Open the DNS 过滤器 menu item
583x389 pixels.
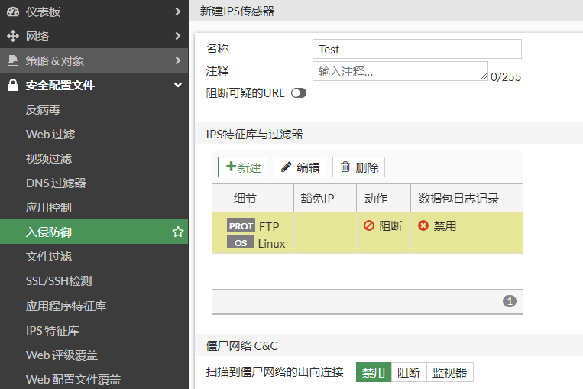click(56, 183)
